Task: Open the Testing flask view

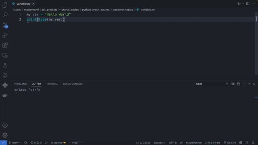Action: [x=5, y=65]
